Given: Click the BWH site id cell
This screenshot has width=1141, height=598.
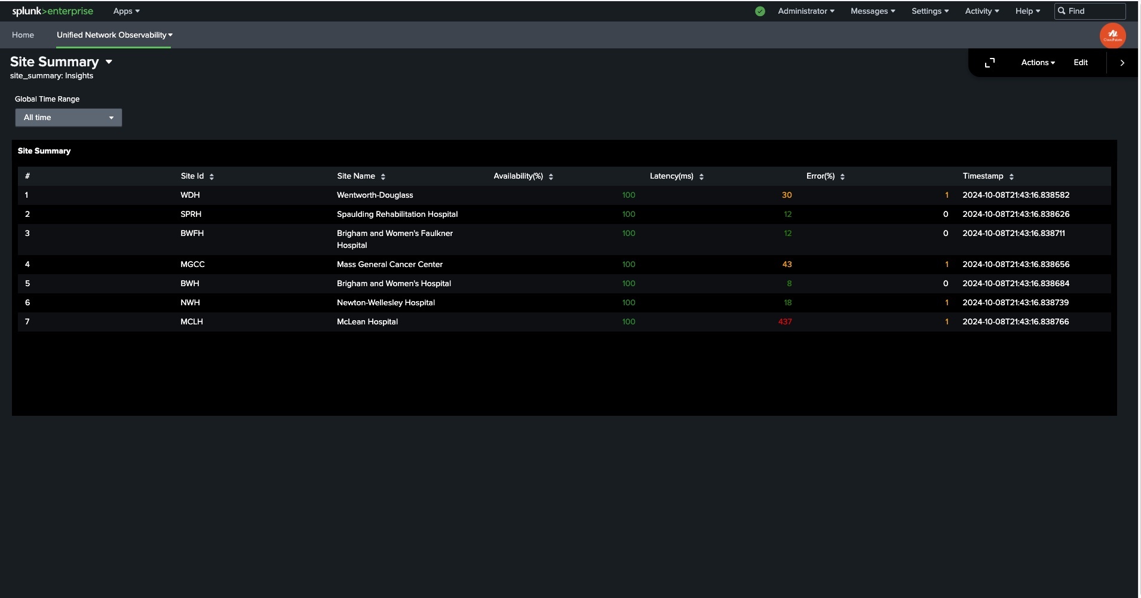Looking at the screenshot, I should [189, 284].
